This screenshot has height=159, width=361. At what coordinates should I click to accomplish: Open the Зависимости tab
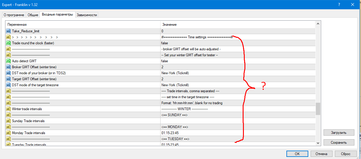pyautogui.click(x=87, y=15)
